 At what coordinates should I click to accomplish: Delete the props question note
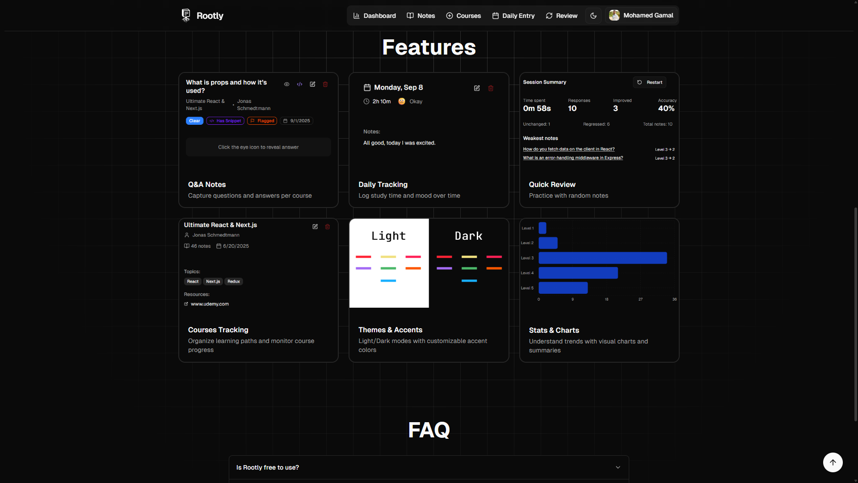(325, 84)
